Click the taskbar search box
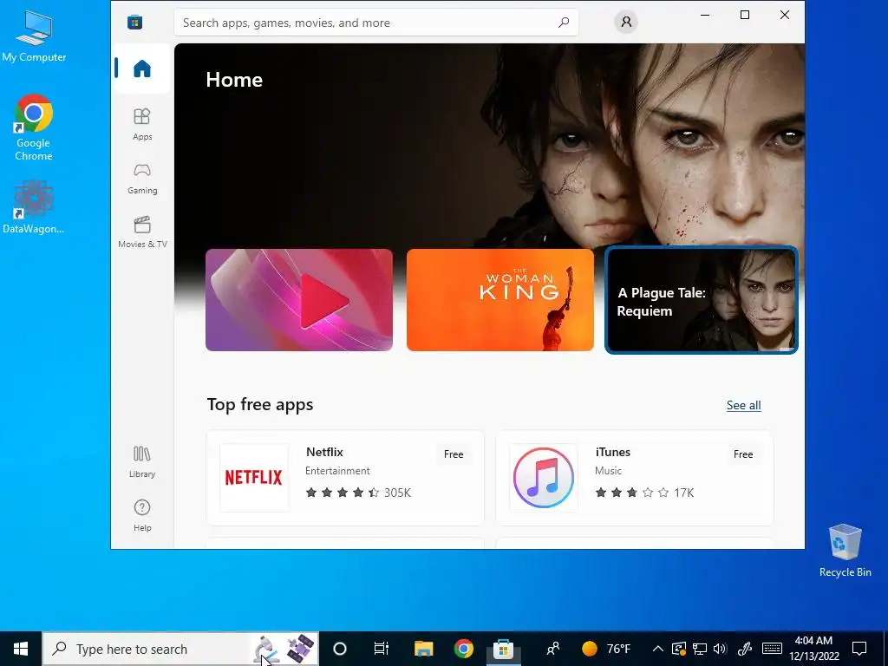888x666 pixels. coord(180,649)
